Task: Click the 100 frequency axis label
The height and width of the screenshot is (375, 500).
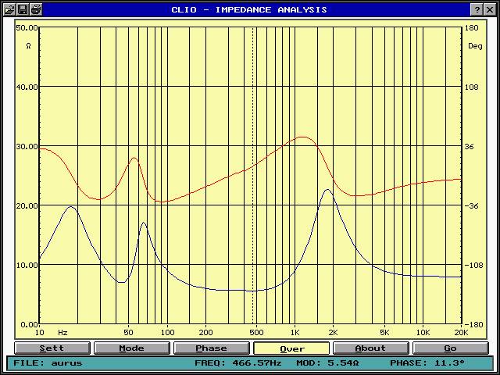Action: pos(167,333)
